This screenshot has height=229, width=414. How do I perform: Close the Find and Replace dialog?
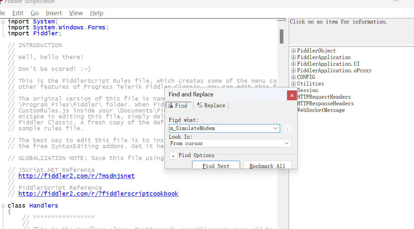[x=292, y=95]
